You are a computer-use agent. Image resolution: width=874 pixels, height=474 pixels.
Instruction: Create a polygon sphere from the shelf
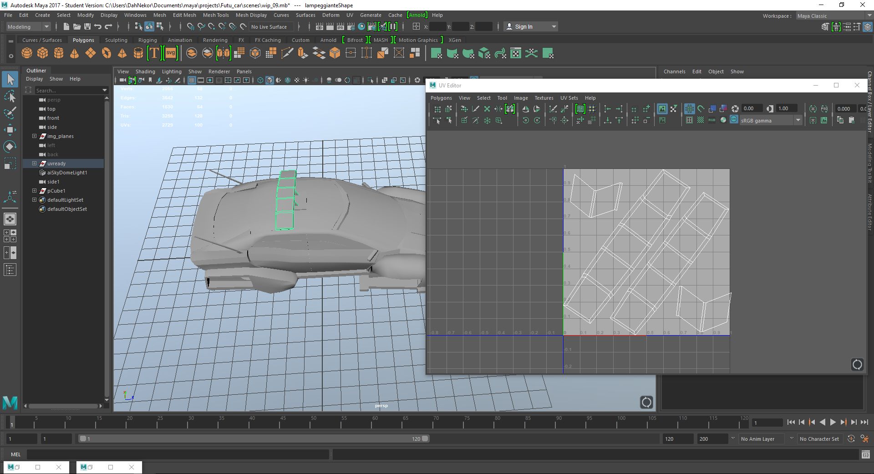[x=27, y=53]
